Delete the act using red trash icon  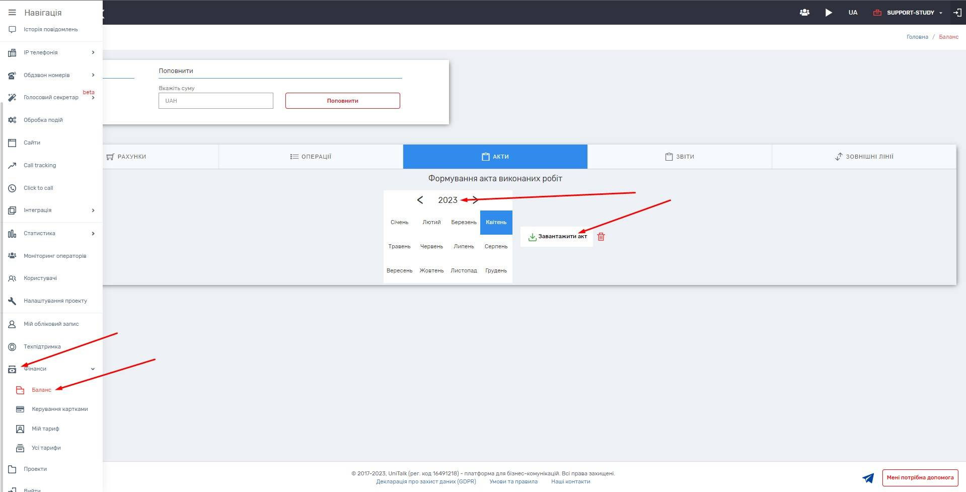click(x=601, y=237)
